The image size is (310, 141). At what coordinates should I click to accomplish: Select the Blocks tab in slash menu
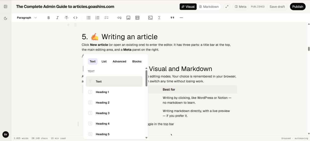(137, 61)
